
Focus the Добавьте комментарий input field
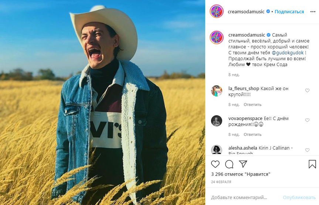(245, 198)
